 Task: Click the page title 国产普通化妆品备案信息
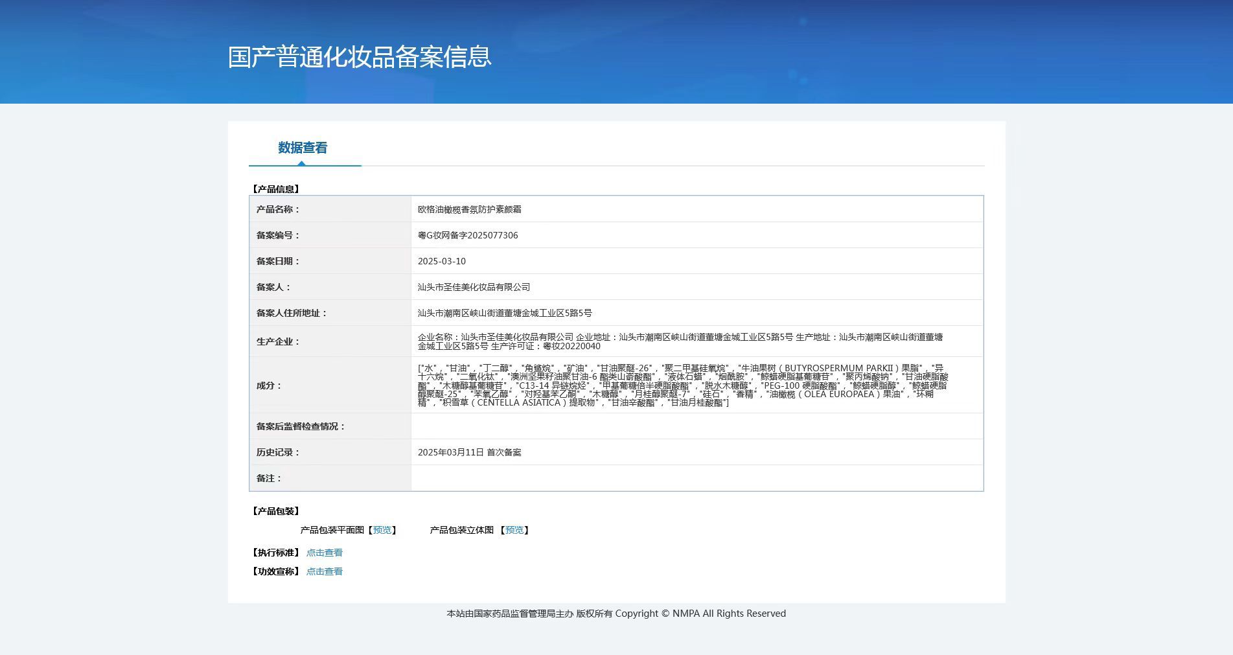coord(360,57)
